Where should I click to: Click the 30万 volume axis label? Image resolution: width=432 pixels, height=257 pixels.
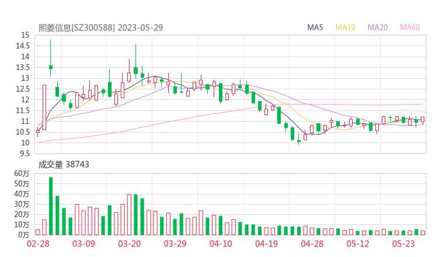[x=22, y=204]
